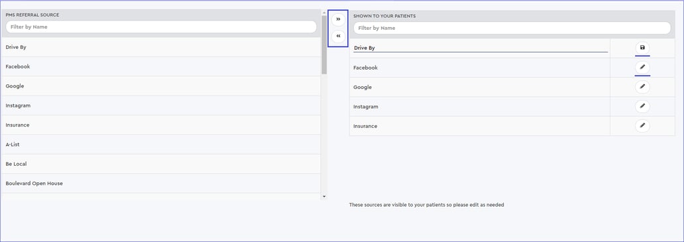Image resolution: width=684 pixels, height=242 pixels.
Task: Edit the Instagram shown source
Action: (x=642, y=106)
